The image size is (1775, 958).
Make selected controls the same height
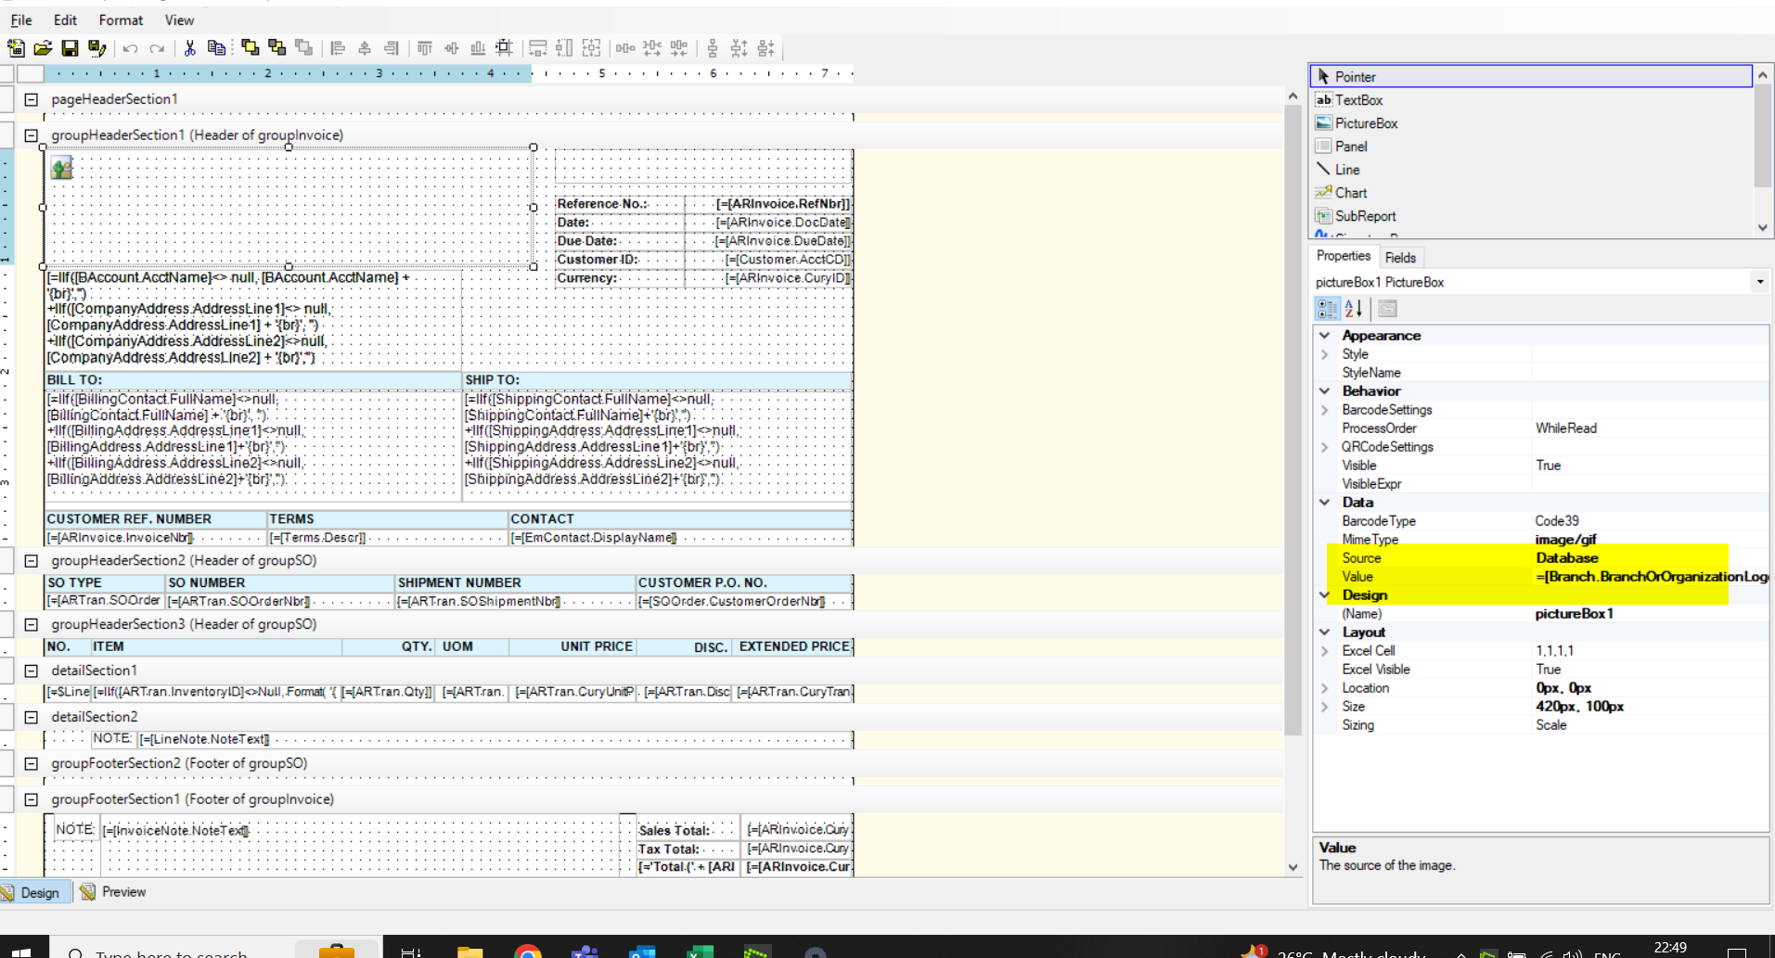coord(564,48)
